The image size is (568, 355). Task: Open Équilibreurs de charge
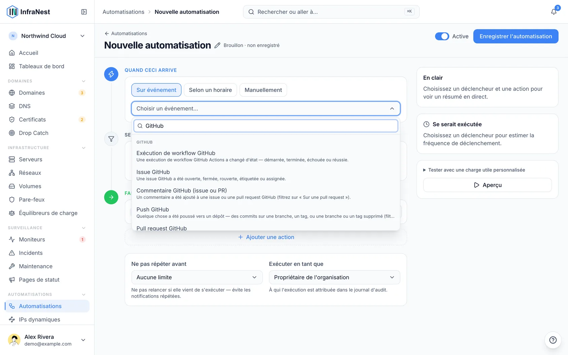tap(47, 213)
